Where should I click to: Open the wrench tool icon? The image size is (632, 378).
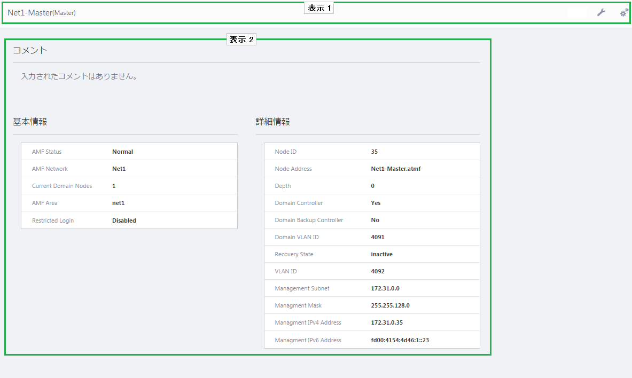(601, 12)
